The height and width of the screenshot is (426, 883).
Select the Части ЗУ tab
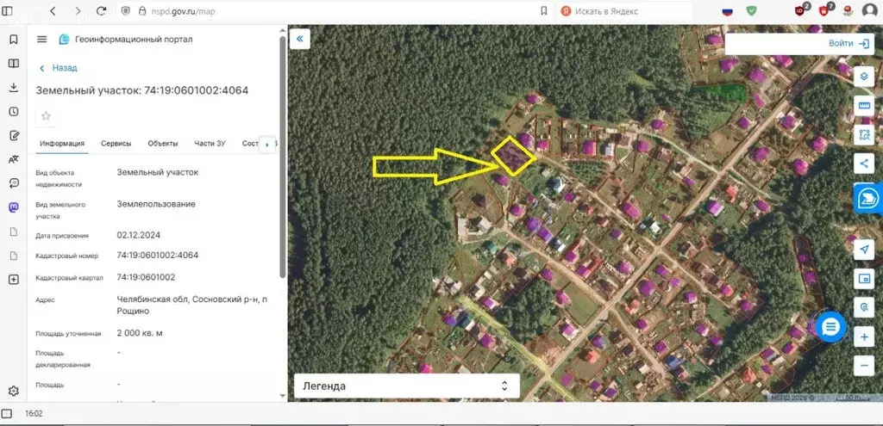[x=210, y=144]
